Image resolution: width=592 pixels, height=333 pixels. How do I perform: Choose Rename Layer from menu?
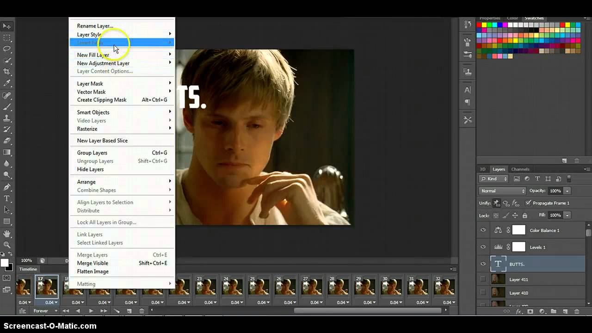[x=122, y=26]
